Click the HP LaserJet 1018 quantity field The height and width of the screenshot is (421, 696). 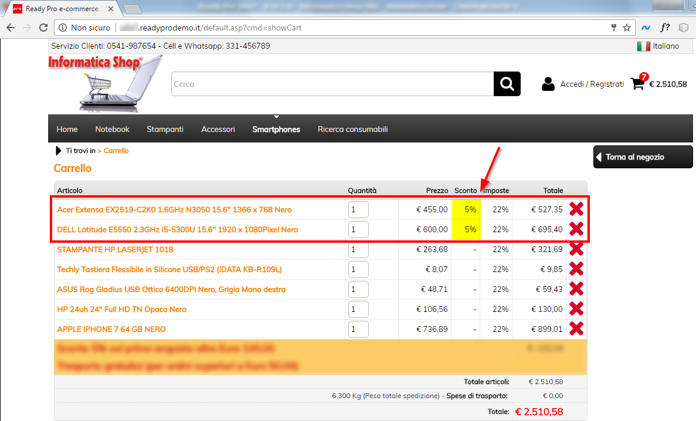358,250
